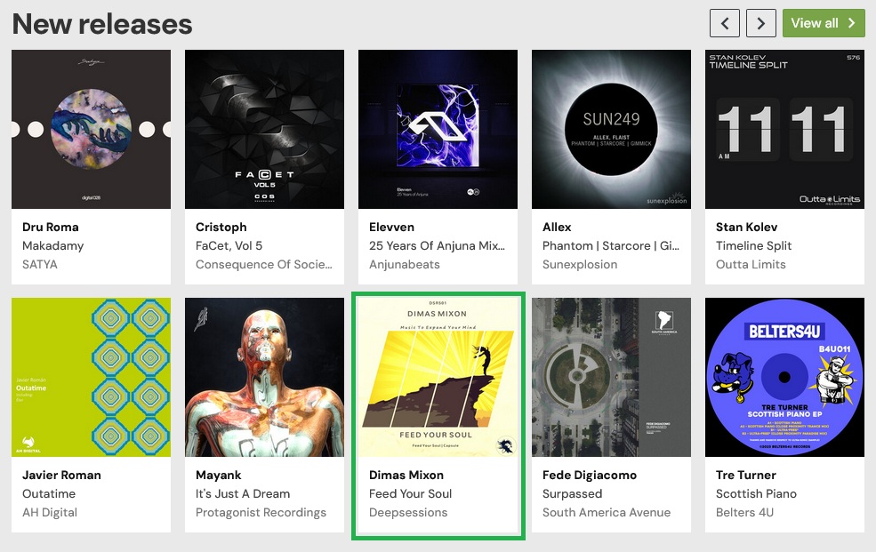Go to previous new releases page
This screenshot has height=552, width=876.
725,23
